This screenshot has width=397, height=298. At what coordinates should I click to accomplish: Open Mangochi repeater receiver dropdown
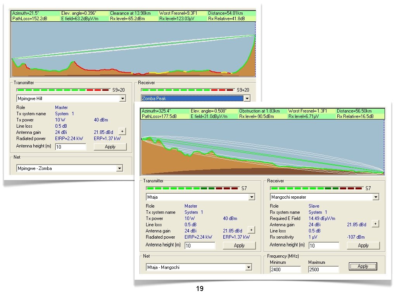point(376,197)
